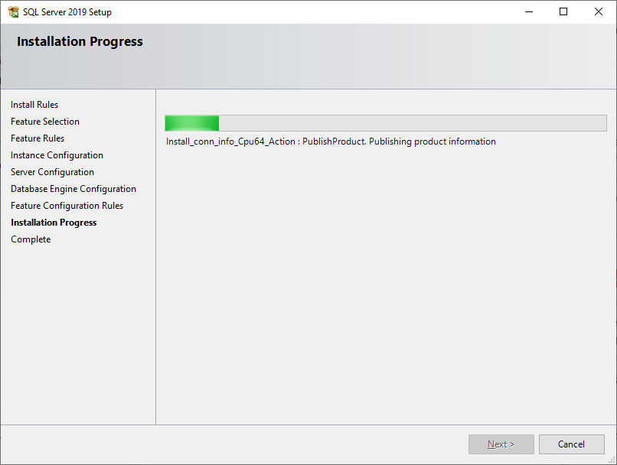Select Instance Configuration step in sidebar
The height and width of the screenshot is (465, 617).
click(57, 155)
